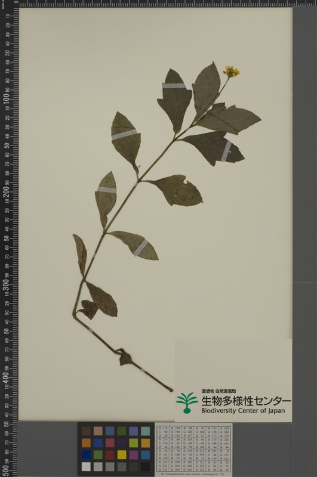Pick the black swatch in grayscale row
Screen dimensions: 317x477
tap(146, 466)
